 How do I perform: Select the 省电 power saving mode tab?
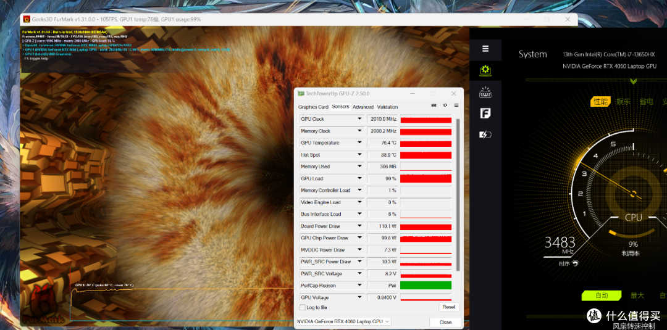click(x=646, y=102)
